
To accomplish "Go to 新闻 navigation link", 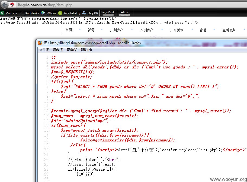I will (x=91, y=30).
